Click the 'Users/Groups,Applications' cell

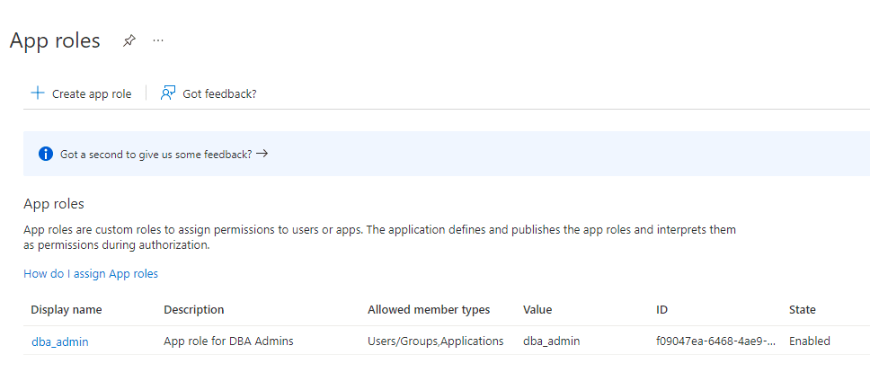click(x=436, y=341)
